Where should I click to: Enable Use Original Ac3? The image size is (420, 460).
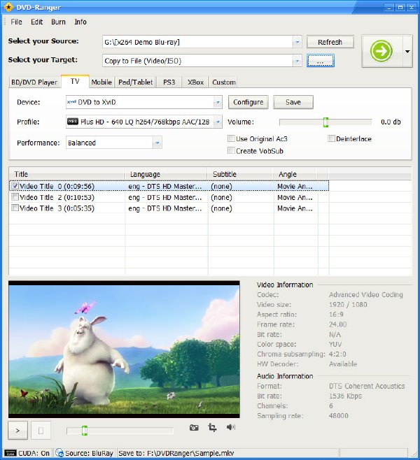(231, 138)
